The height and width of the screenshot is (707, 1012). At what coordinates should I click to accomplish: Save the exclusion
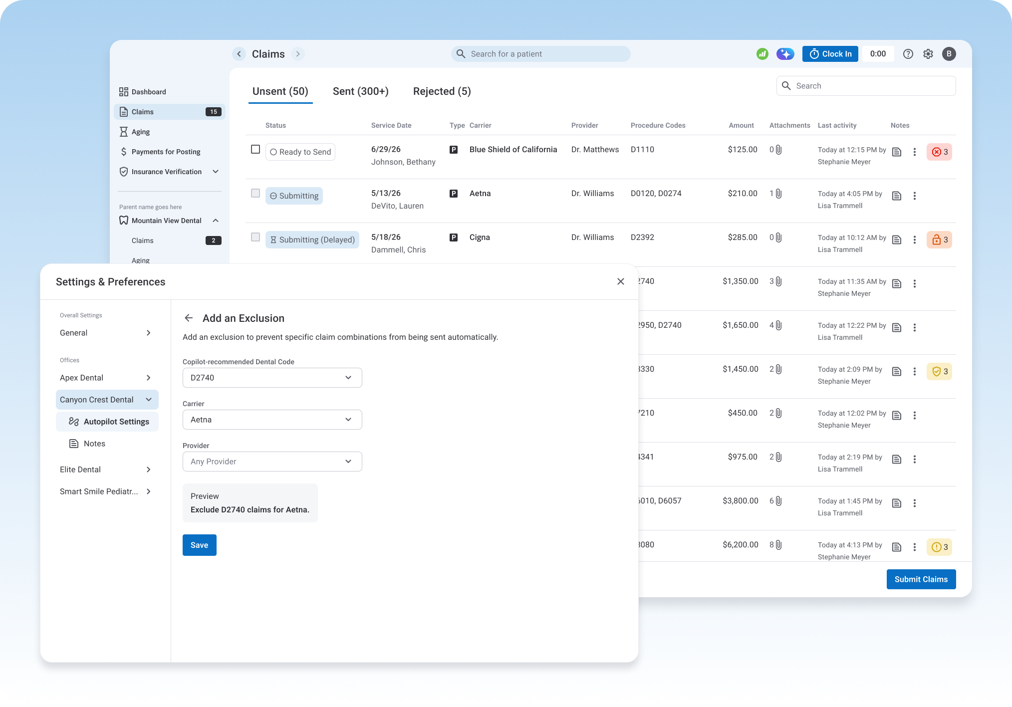[200, 546]
